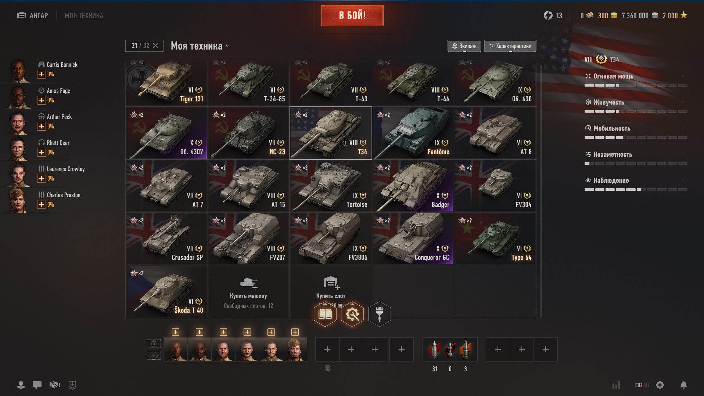The image size is (704, 396).
Task: Open the chat messages icon
Action: point(37,385)
